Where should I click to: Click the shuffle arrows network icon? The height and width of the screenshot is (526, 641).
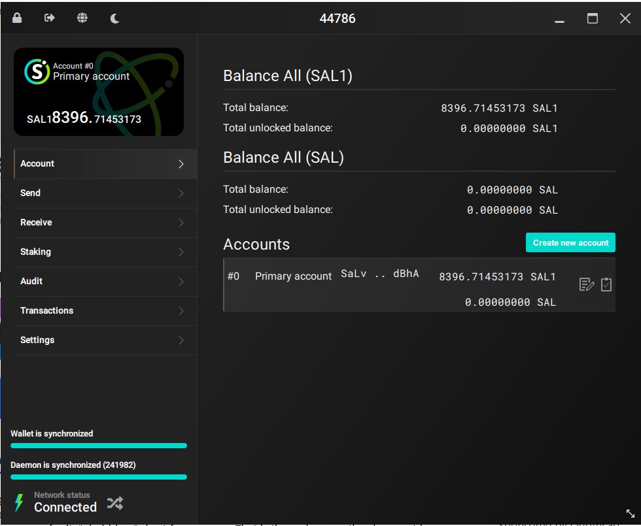115,503
